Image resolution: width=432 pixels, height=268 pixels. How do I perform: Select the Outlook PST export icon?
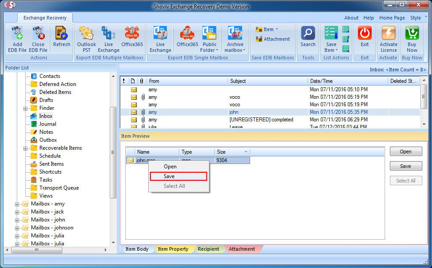coord(86,34)
